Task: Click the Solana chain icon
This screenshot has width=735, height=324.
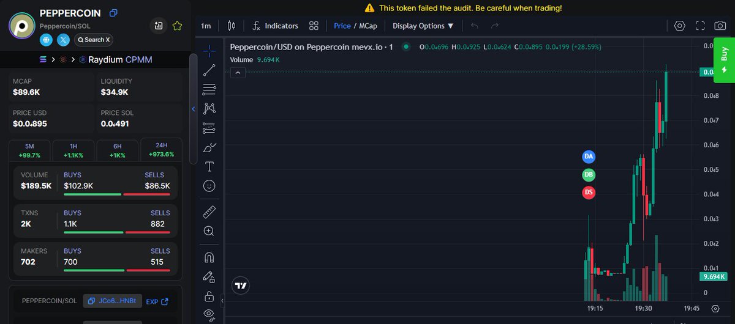Action: click(43, 59)
